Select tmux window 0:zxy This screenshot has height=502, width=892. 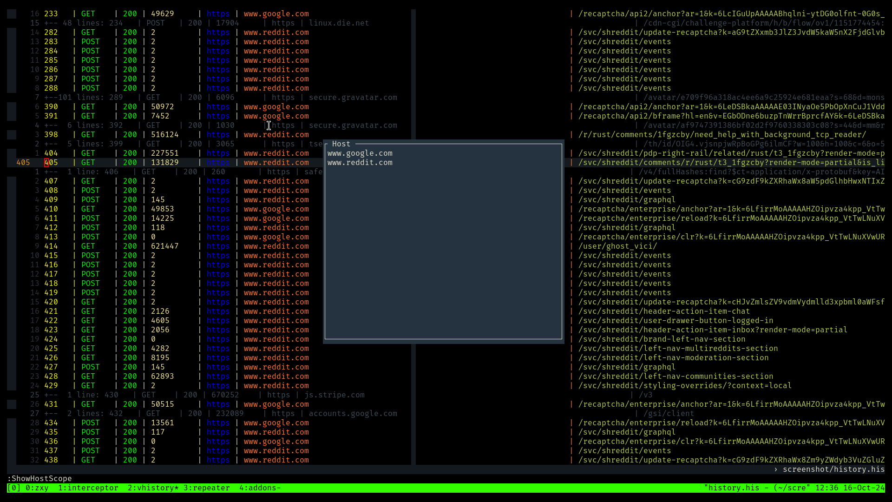tap(37, 488)
